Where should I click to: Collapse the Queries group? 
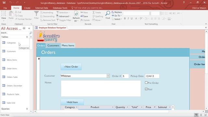27,109
